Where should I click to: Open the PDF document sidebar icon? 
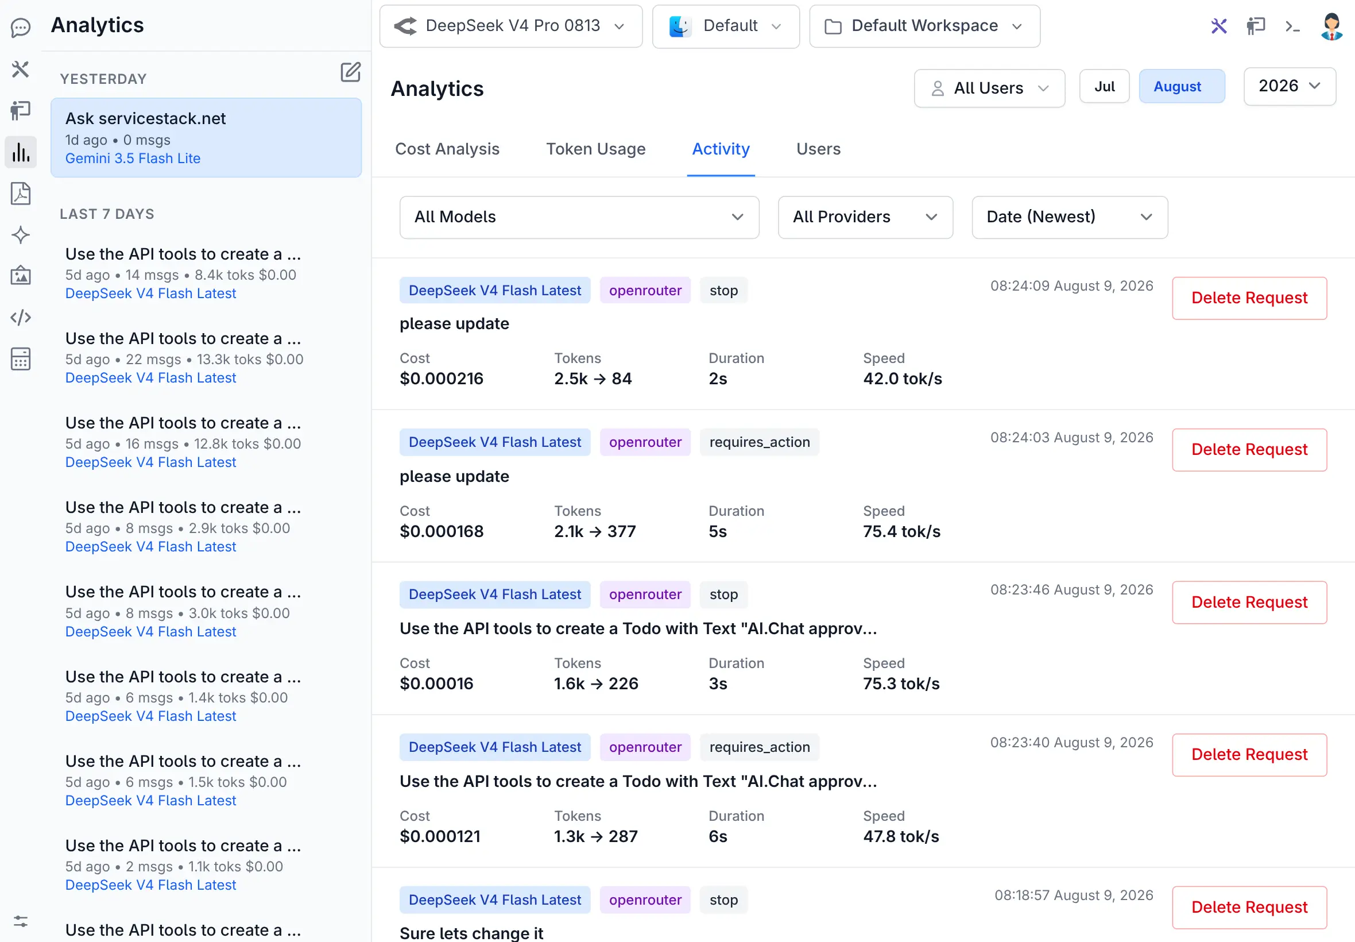(21, 193)
